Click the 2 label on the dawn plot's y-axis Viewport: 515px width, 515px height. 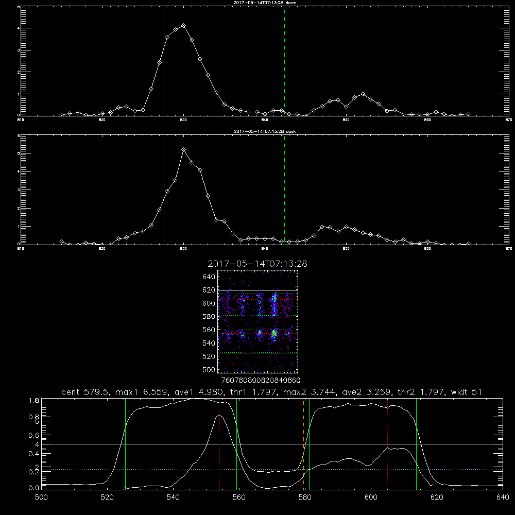pos(19,72)
